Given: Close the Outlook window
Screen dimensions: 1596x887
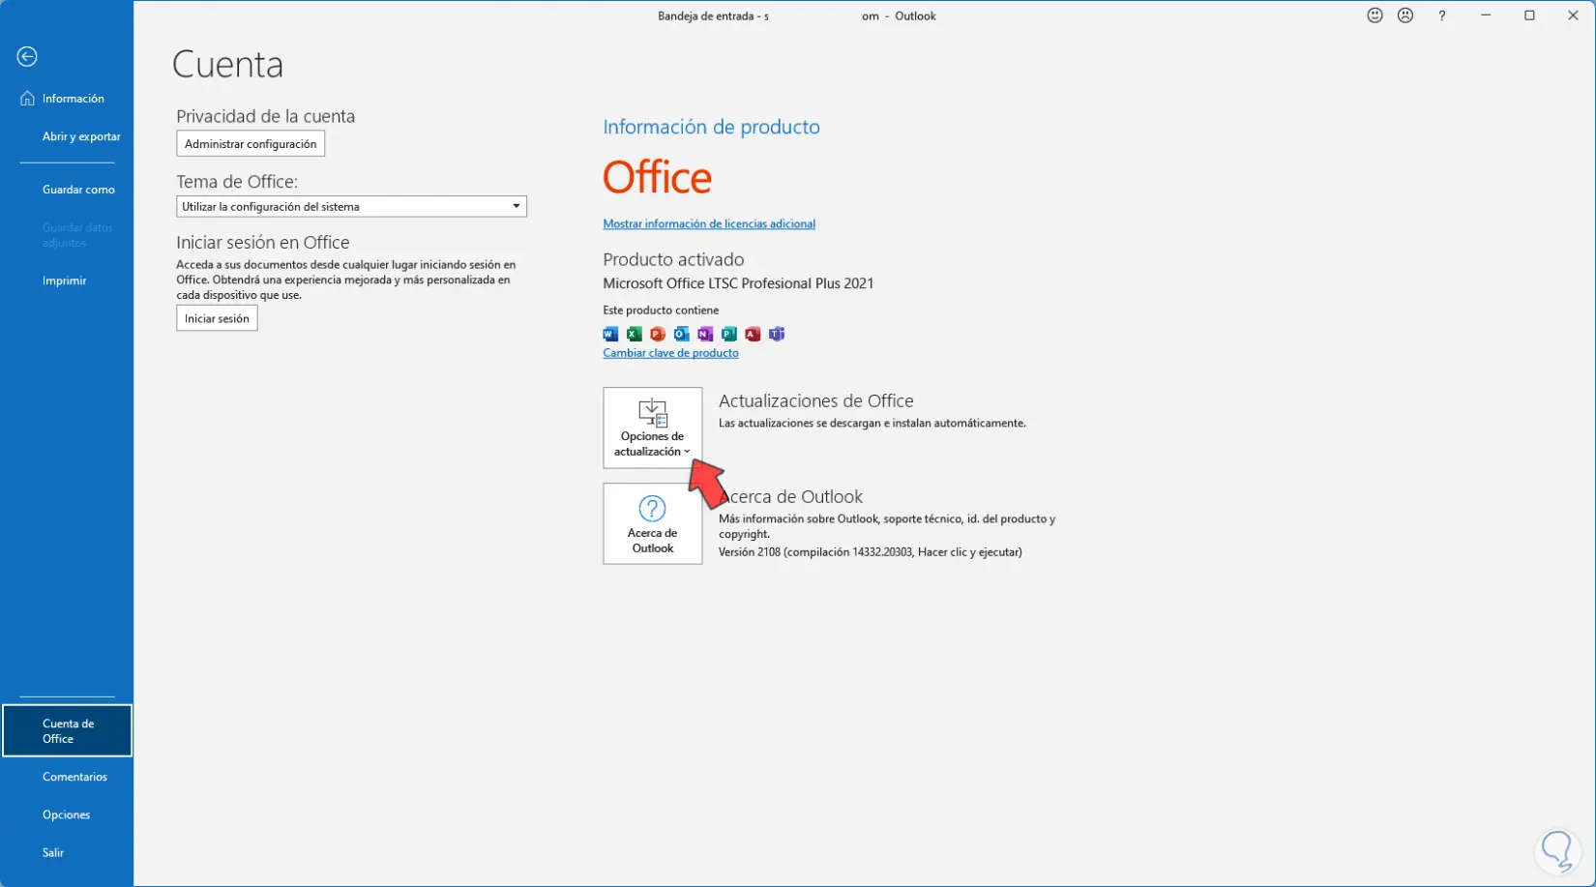Looking at the screenshot, I should 1573,15.
